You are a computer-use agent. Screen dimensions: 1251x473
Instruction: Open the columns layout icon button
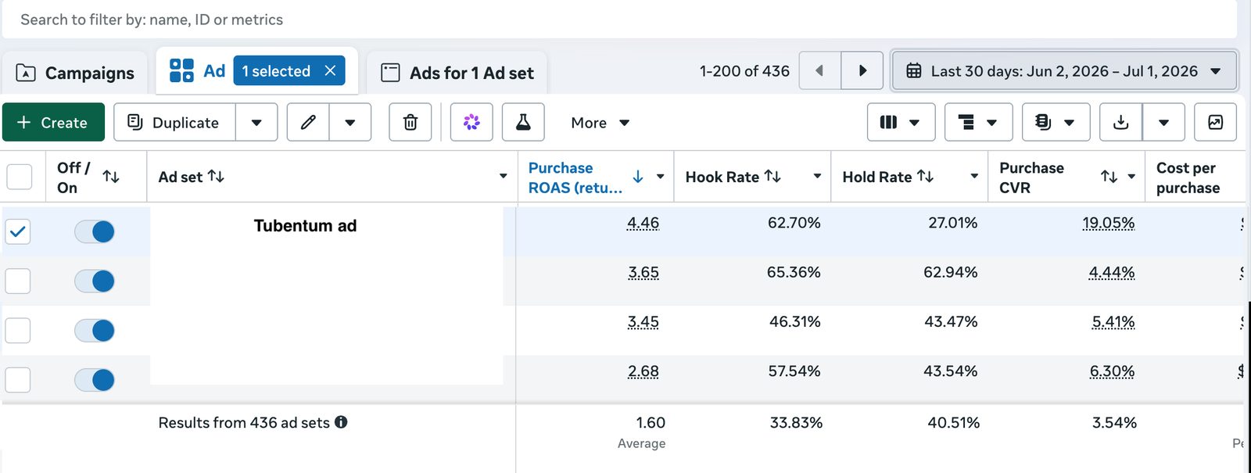(901, 123)
